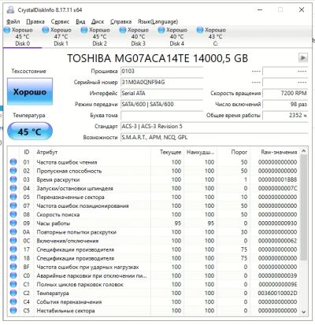This screenshot has height=325, width=315.
Task: Select the C: drive status tab
Action: pyautogui.click(x=215, y=37)
